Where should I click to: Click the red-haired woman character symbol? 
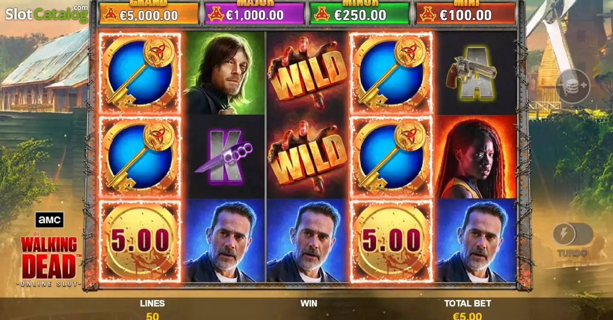click(x=475, y=157)
